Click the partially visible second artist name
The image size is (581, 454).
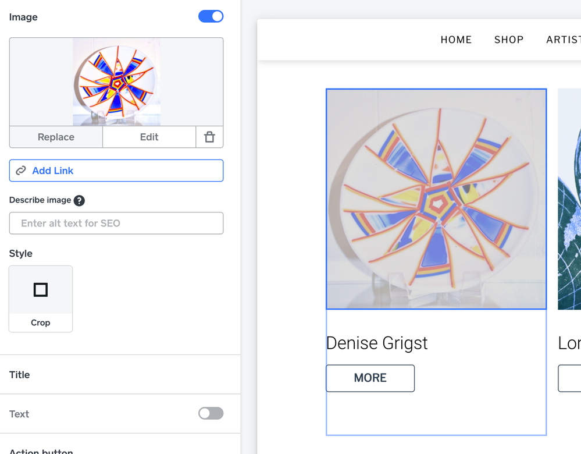(x=569, y=343)
